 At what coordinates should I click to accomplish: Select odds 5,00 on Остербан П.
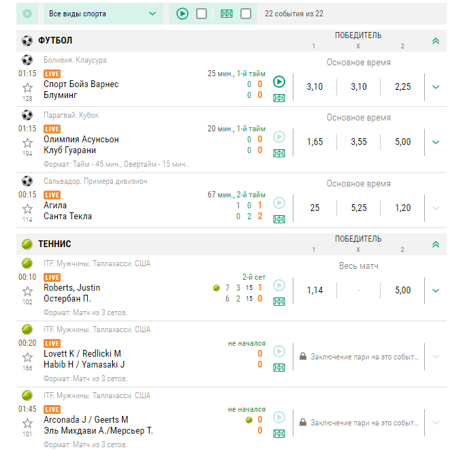tap(402, 291)
